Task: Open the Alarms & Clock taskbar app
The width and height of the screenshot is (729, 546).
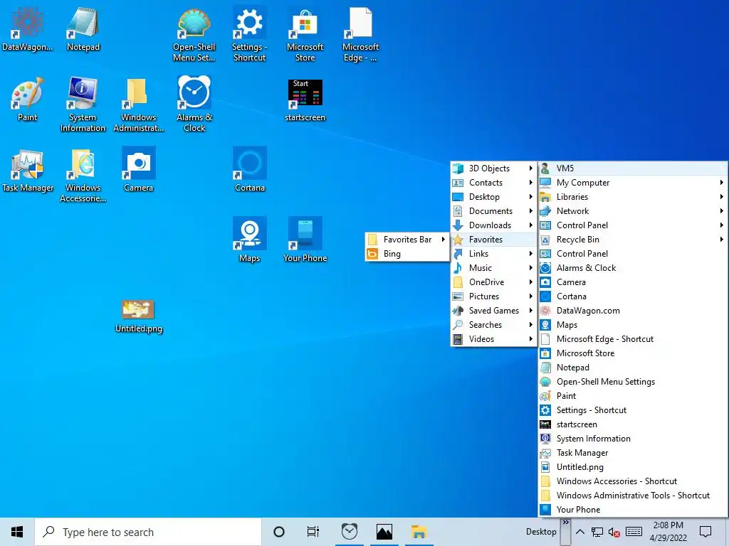Action: click(x=349, y=532)
